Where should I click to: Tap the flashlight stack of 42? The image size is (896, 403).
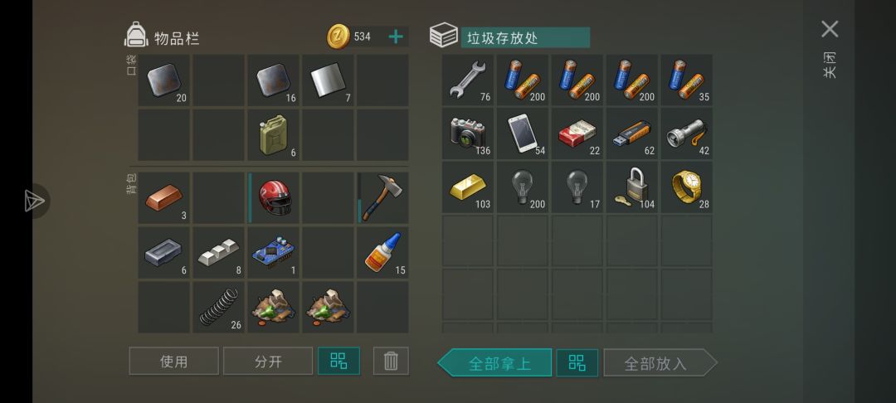click(687, 134)
